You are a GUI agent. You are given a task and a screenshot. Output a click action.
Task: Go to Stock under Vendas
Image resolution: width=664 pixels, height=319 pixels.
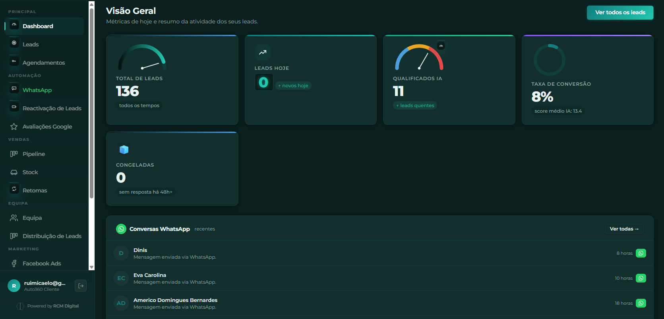[44, 172]
